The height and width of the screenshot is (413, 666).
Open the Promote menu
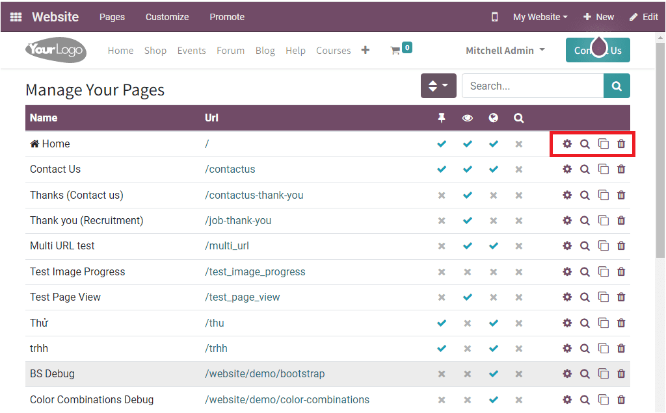pos(226,17)
